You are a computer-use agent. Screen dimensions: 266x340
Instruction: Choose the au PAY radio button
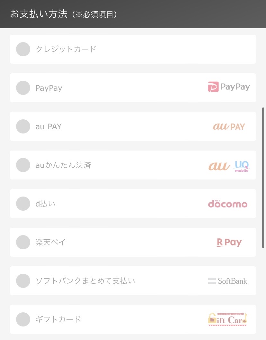[x=23, y=126]
